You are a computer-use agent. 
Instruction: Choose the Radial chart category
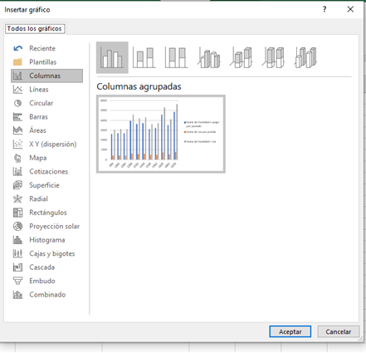46,199
